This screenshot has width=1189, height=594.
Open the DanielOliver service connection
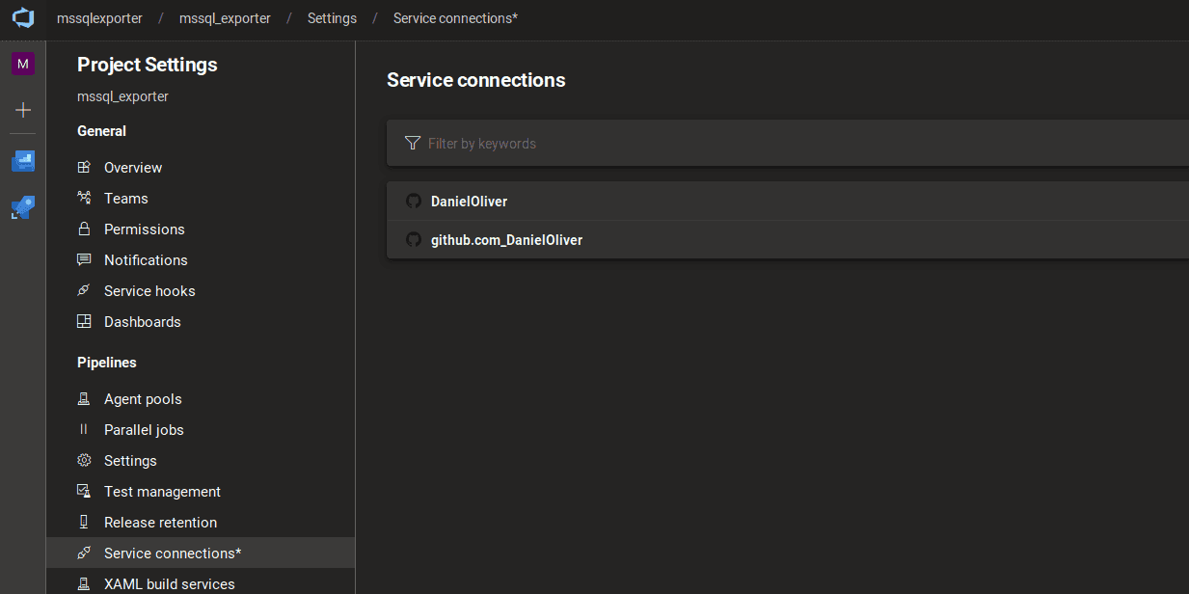coord(788,202)
